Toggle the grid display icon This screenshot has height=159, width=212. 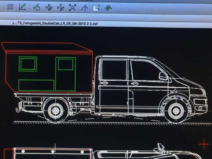coord(10,7)
